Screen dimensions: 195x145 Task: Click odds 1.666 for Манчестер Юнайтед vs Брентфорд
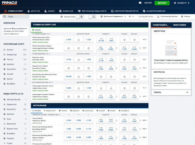[69, 129]
